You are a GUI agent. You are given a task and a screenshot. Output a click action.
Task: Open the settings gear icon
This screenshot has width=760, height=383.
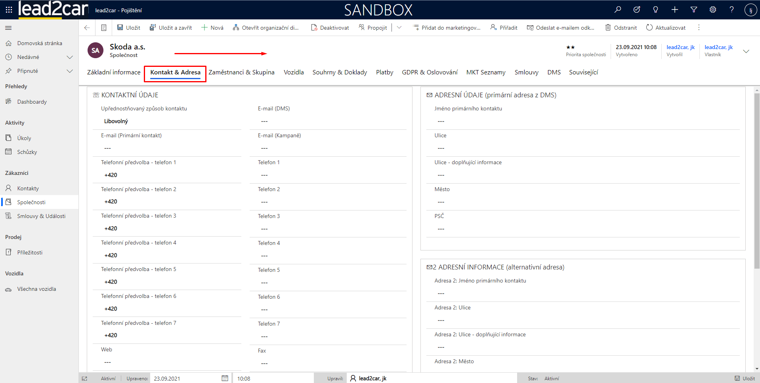(x=713, y=9)
